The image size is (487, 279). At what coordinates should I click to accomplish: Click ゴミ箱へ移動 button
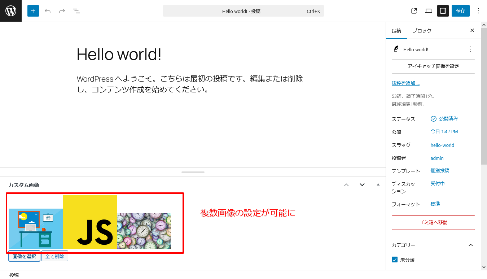pyautogui.click(x=433, y=223)
